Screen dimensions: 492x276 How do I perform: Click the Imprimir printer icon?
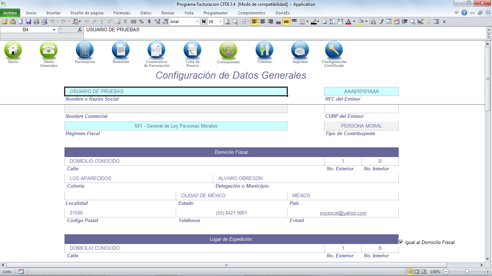point(300,50)
